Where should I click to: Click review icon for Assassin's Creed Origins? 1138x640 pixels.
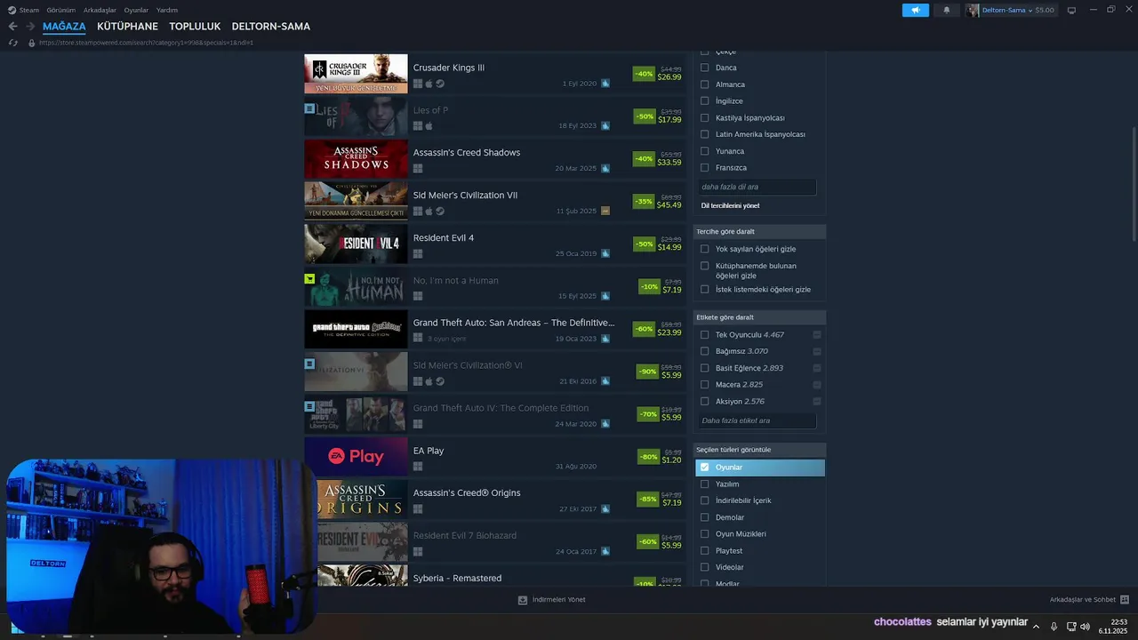coord(605,509)
